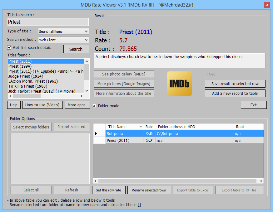Click table horizontal scroll right arrow
This screenshot has height=212, width=273.
261,181
